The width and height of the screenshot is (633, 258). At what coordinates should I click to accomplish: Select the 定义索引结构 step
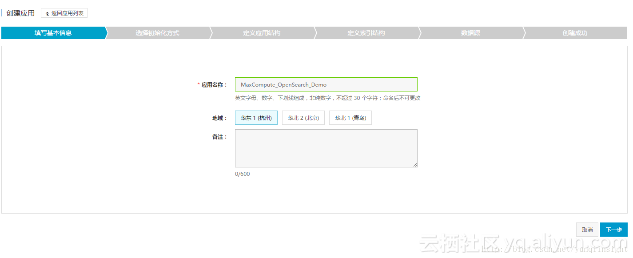(x=366, y=33)
